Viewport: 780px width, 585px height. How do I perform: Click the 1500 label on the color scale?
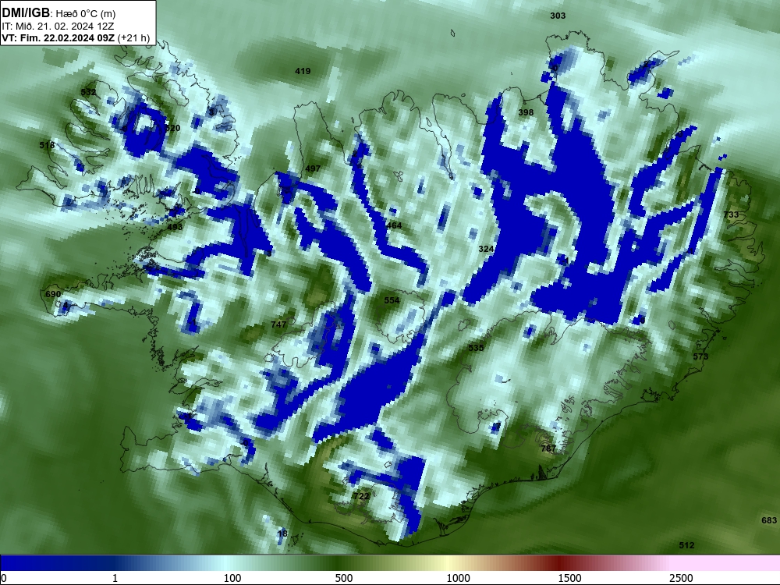(x=569, y=578)
